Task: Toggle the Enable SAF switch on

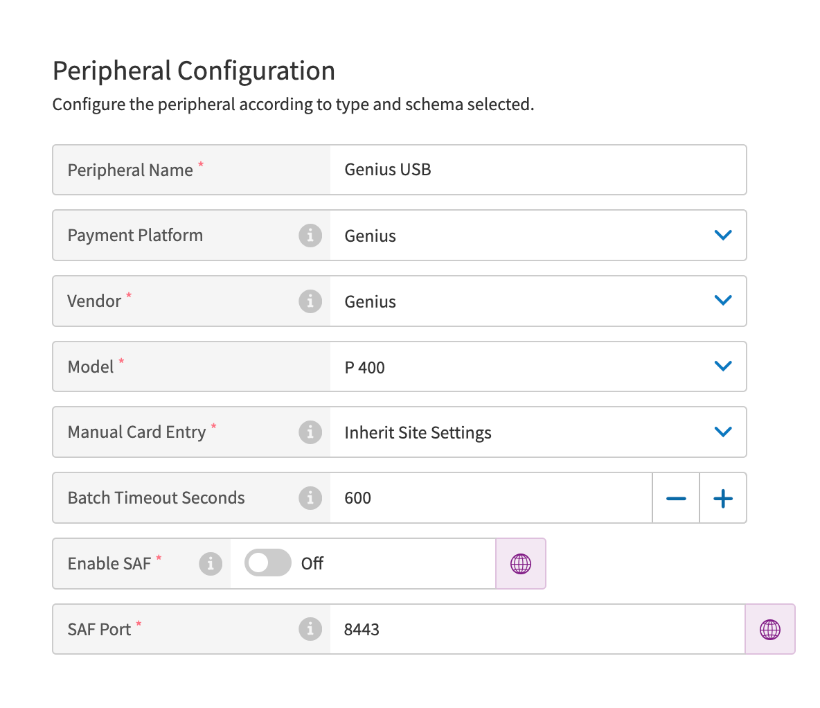Action: 268,563
